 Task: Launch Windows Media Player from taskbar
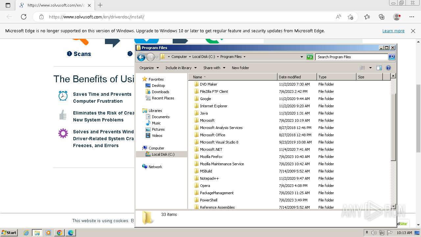pyautogui.click(x=48, y=233)
